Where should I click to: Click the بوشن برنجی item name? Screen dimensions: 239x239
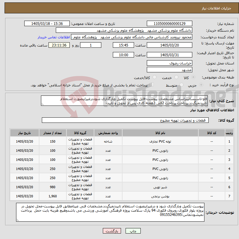tap(160, 196)
